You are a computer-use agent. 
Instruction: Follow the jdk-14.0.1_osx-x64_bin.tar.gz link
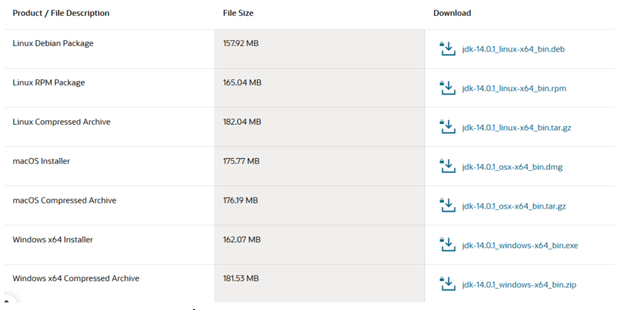514,206
